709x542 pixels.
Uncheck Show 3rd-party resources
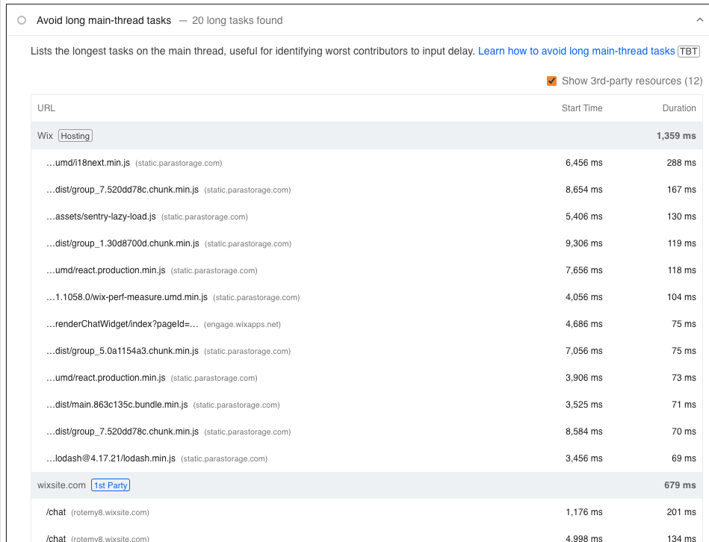(552, 81)
